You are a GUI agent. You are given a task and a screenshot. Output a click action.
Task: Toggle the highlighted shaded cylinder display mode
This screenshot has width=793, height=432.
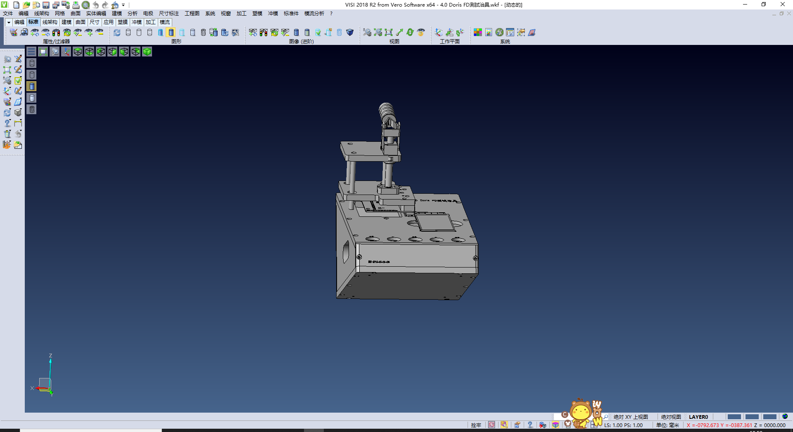click(171, 33)
